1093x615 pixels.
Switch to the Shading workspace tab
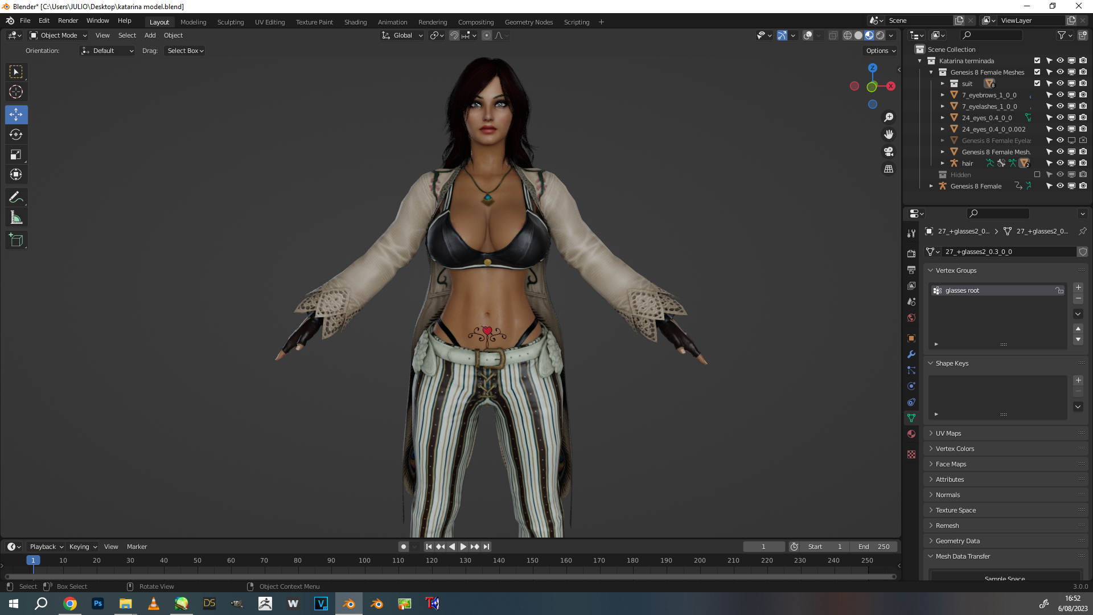[355, 22]
